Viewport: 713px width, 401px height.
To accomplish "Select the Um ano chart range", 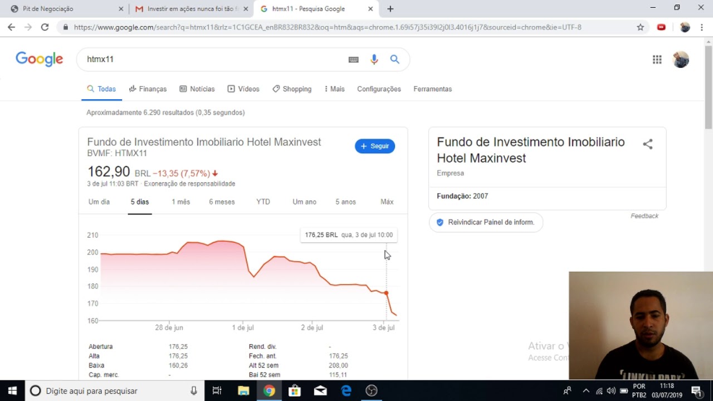I will [304, 202].
